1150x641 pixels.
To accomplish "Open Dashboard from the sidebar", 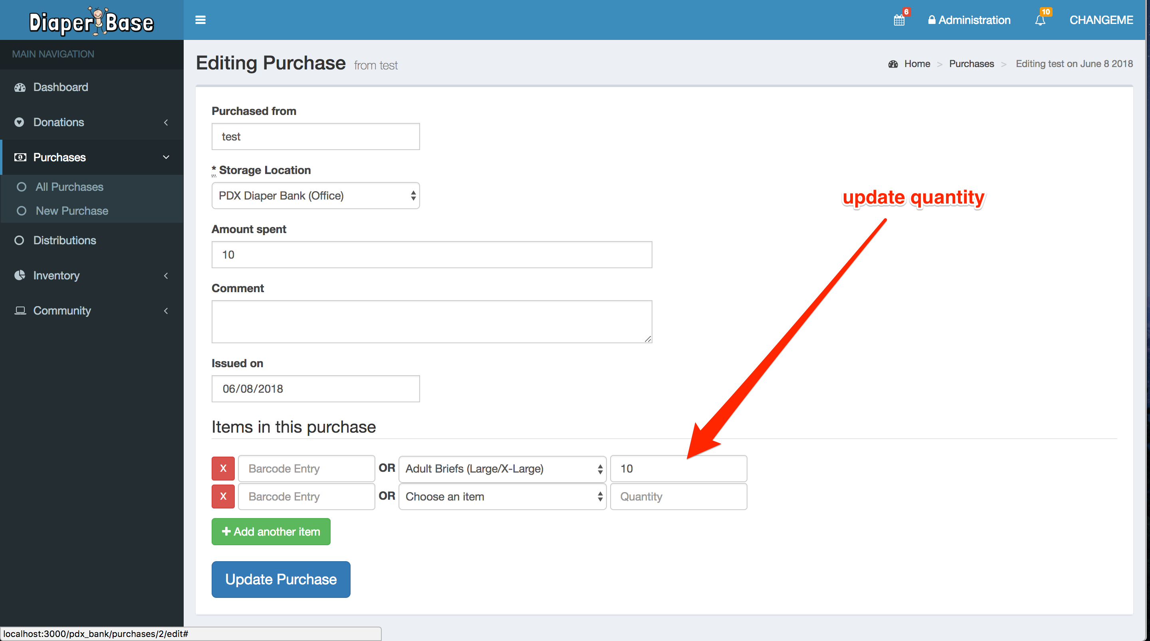I will pos(60,87).
